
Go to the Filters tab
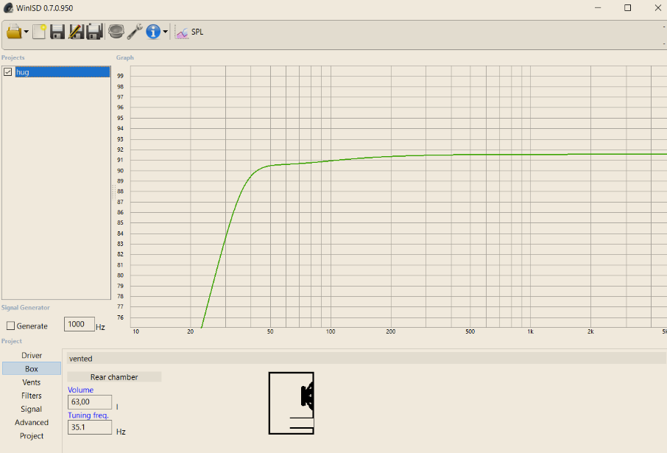pyautogui.click(x=32, y=396)
